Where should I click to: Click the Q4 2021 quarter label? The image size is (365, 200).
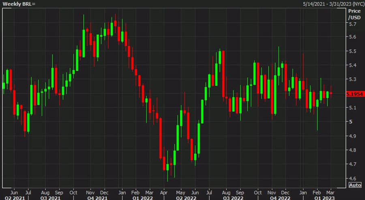point(97,198)
